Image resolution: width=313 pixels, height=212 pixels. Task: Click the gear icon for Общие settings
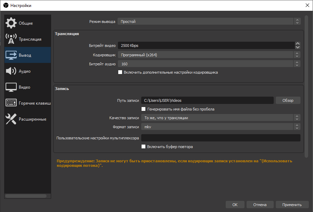[x=11, y=23]
